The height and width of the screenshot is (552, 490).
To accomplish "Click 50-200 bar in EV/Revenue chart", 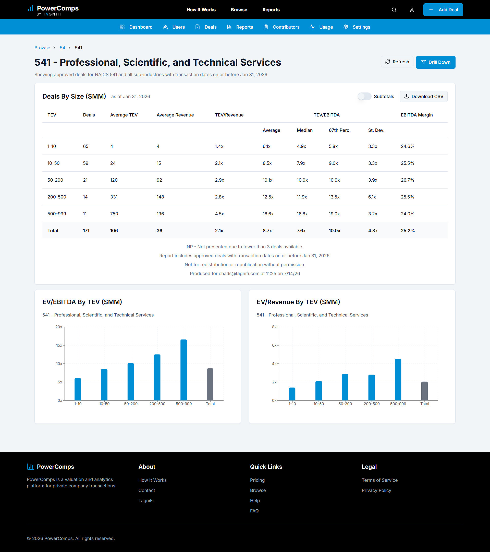I will point(345,387).
